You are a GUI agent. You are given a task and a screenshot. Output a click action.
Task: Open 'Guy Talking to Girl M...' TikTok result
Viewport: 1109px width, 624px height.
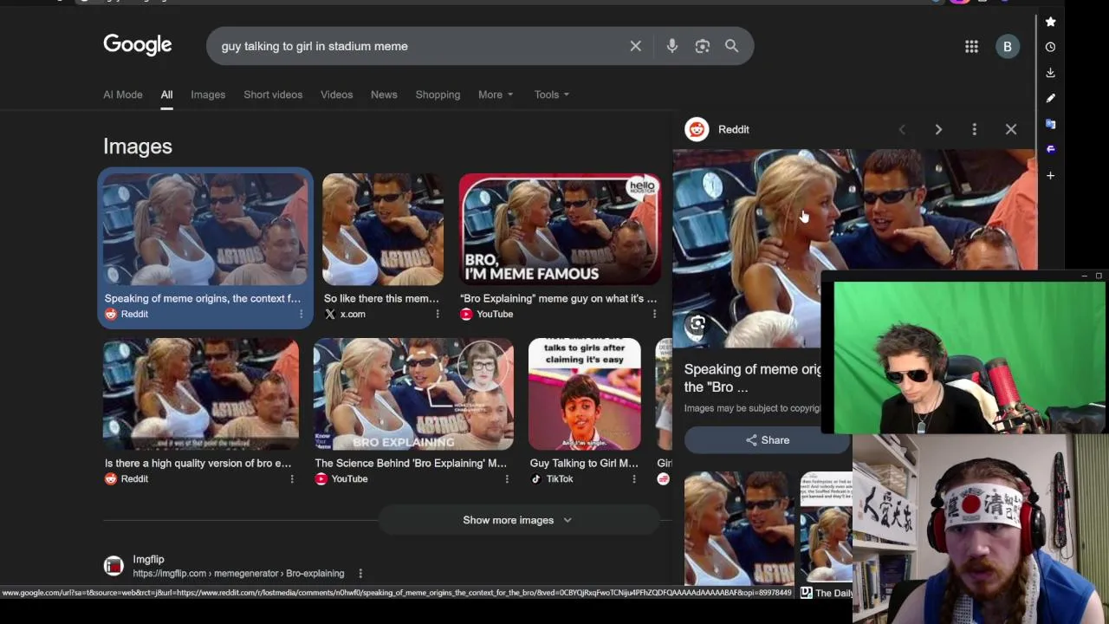click(584, 463)
